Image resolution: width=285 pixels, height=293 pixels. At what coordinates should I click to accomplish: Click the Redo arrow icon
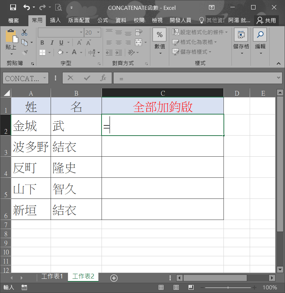pos(42,8)
